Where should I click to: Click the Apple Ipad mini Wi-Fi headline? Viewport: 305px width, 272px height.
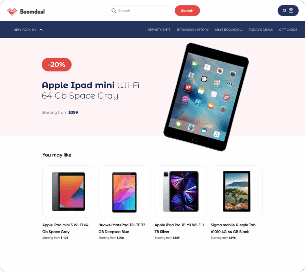tap(90, 90)
